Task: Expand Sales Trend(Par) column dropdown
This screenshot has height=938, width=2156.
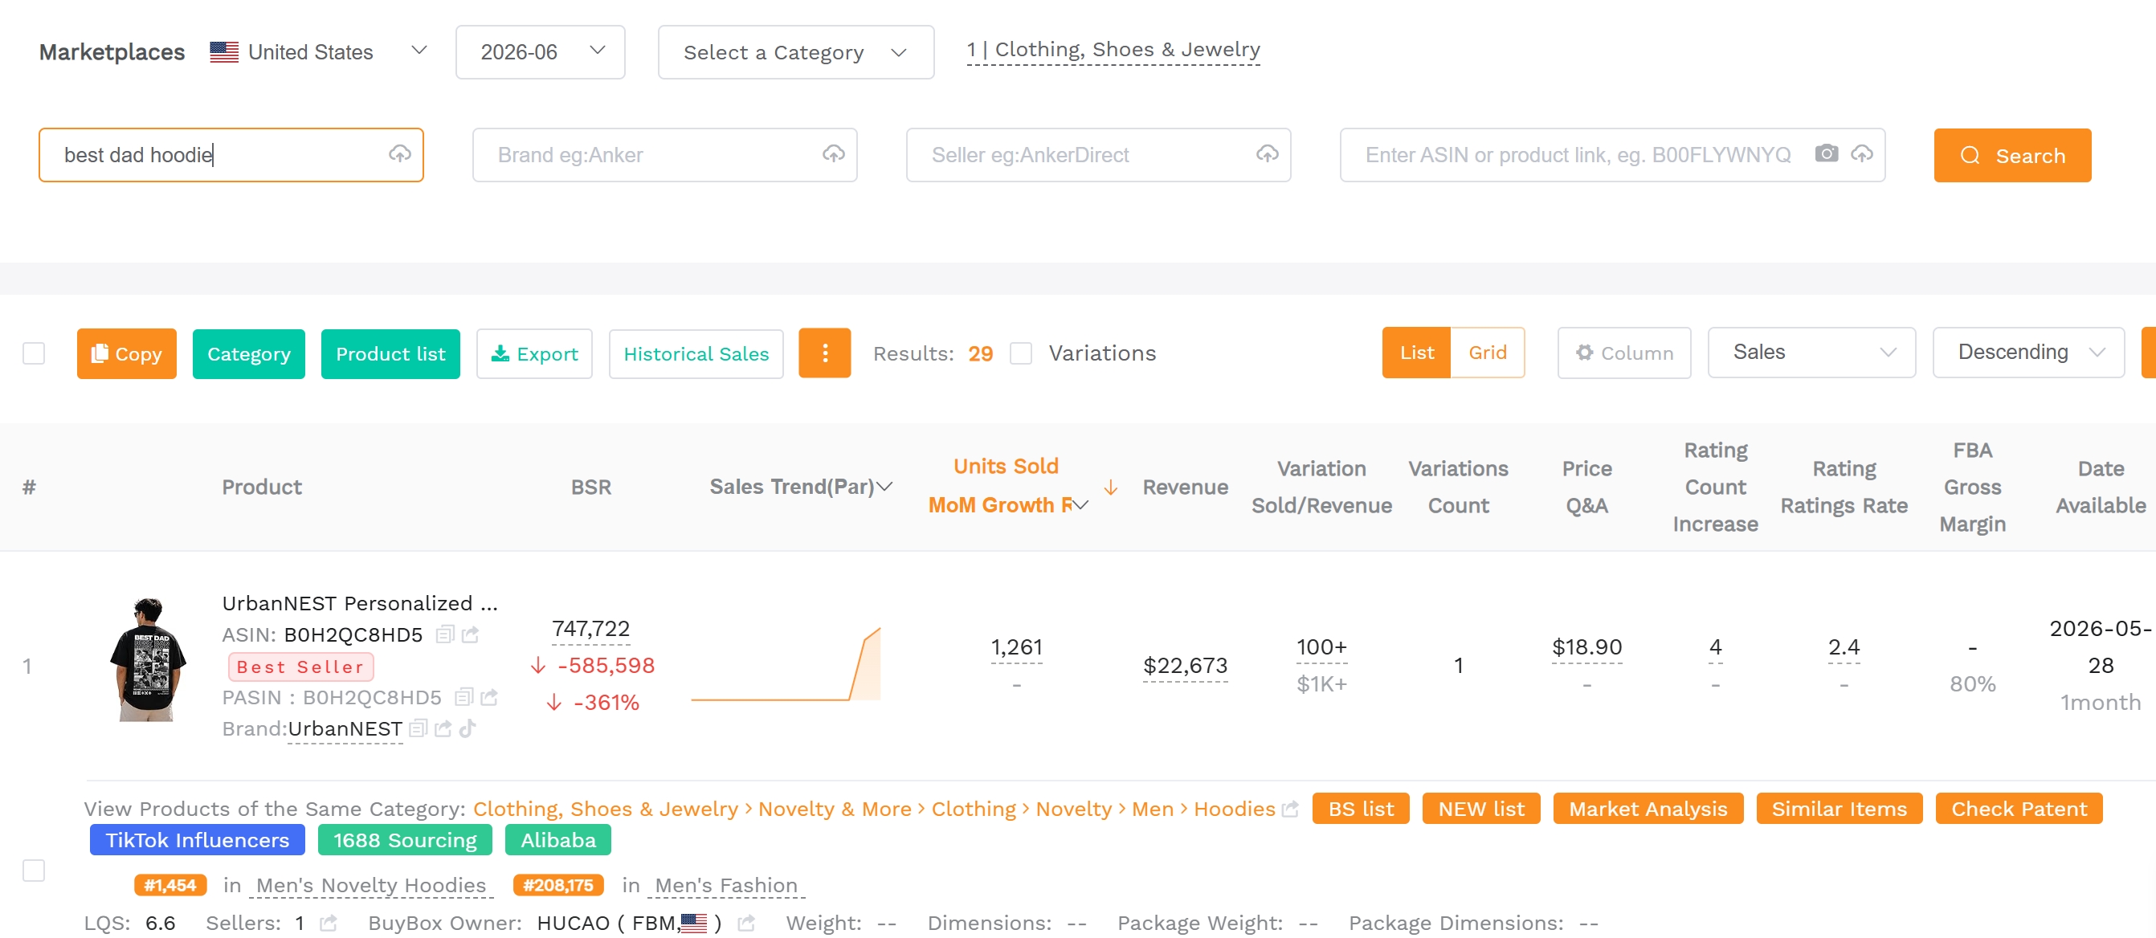Action: (x=884, y=486)
